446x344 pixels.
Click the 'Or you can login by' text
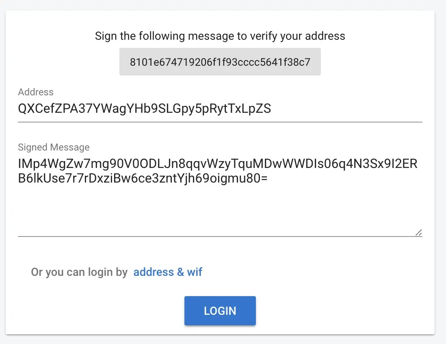[79, 272]
